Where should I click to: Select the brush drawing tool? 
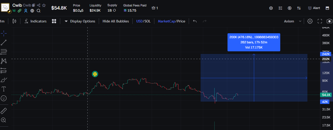[4, 80]
